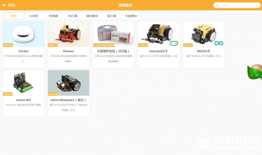262x155 pixels.
Task: Click the 开源硬件套装（武汉版）title
Action: tap(114, 51)
